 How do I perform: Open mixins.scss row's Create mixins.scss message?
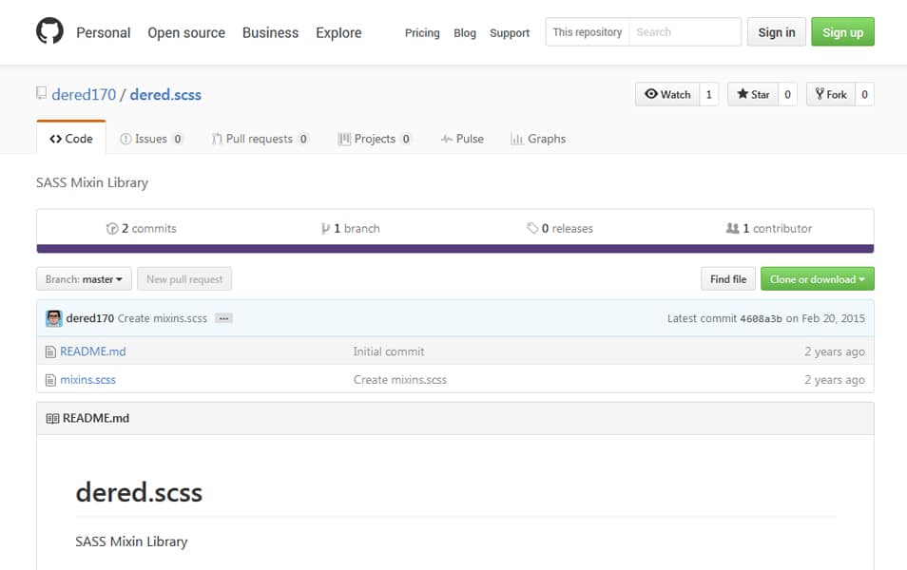click(400, 380)
